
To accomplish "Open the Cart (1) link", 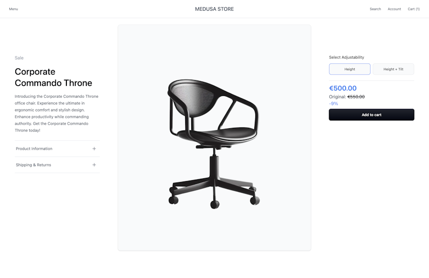I will click(414, 9).
